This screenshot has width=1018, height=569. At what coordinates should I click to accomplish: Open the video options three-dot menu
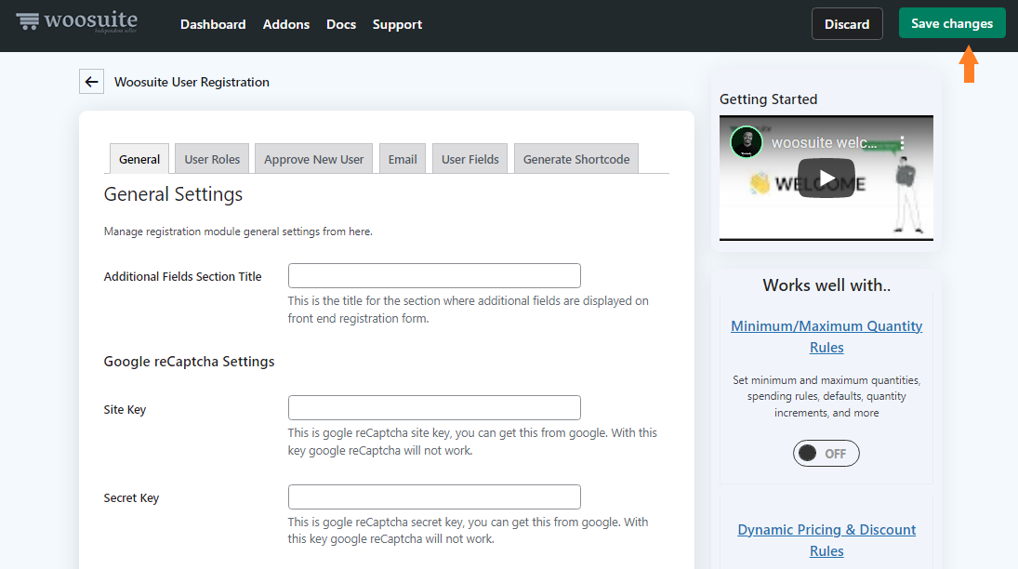[x=902, y=143]
